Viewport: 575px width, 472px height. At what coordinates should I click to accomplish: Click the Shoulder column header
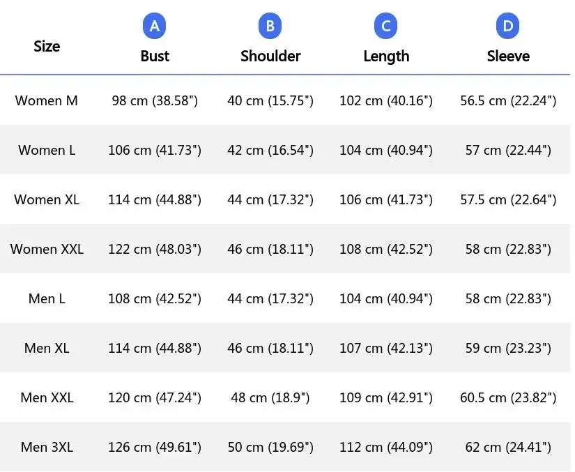tap(270, 56)
